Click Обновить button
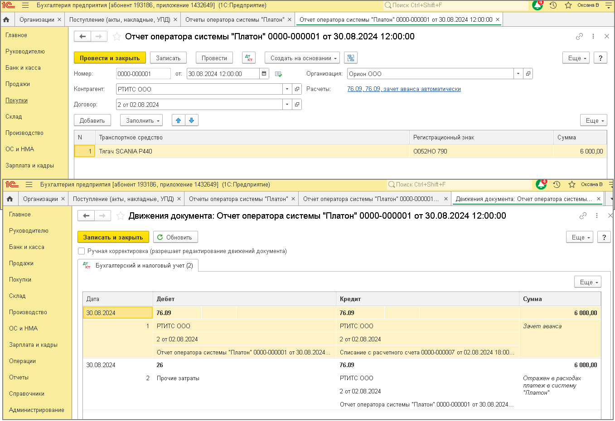 click(175, 237)
